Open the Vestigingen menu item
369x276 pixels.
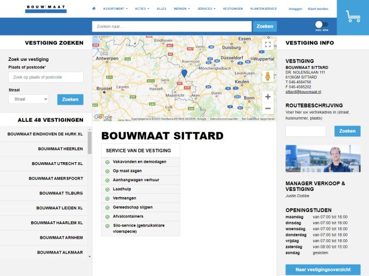(x=232, y=9)
